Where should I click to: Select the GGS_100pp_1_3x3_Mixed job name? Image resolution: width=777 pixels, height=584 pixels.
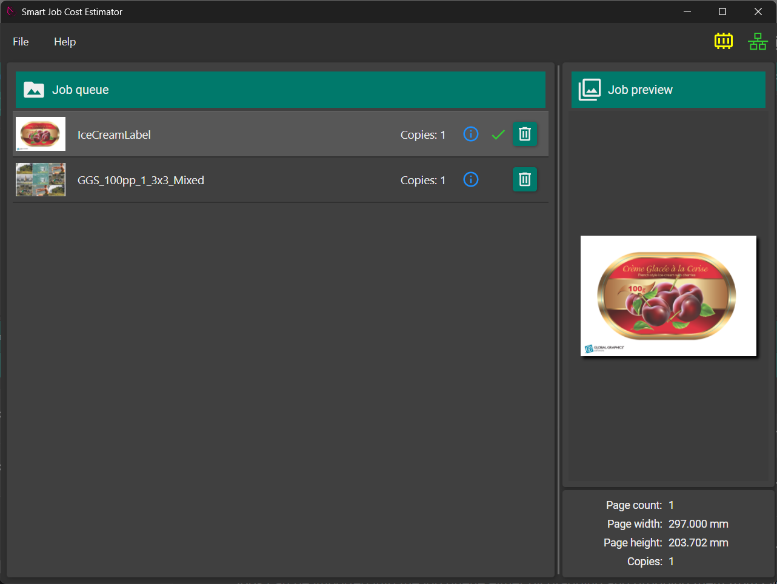coord(141,181)
